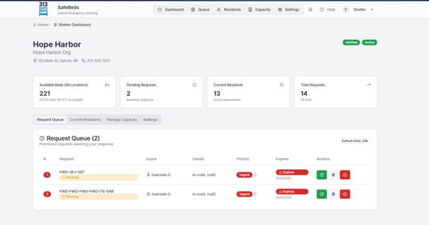Screen dimensions: 429x225
Task: Click the Active status badge
Action: [x=369, y=42]
